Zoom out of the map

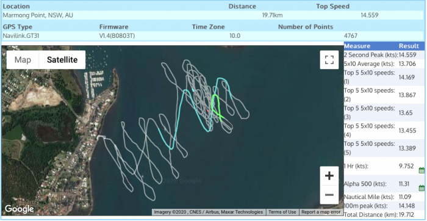[329, 195]
